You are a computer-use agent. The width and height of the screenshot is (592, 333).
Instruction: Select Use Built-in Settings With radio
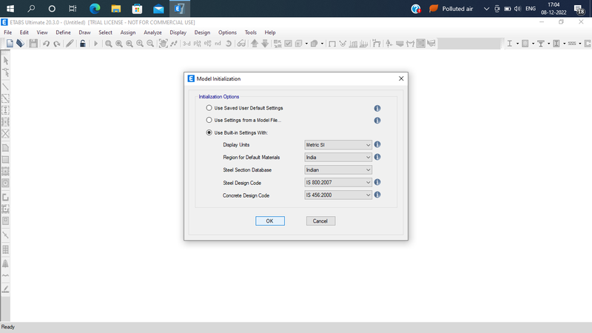coord(209,132)
